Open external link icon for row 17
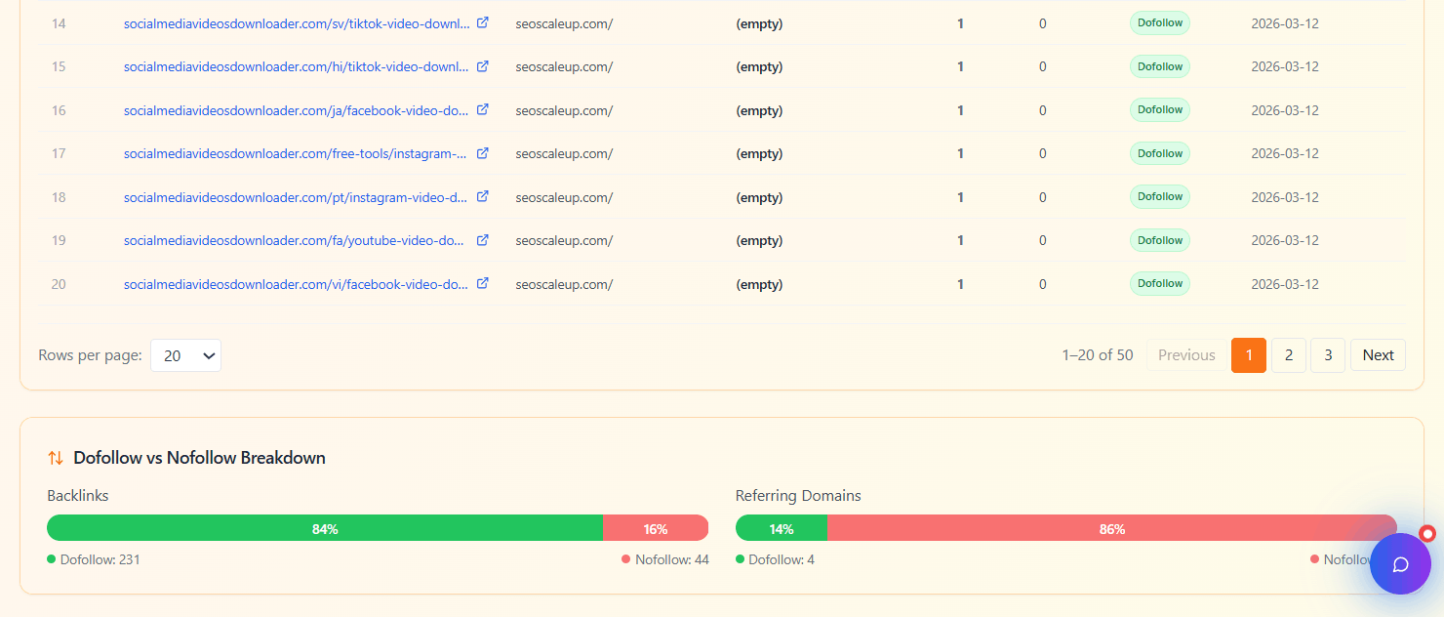 (482, 153)
